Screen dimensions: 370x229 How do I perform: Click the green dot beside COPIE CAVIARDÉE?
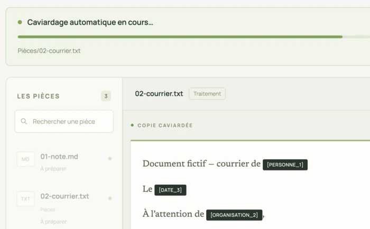pyautogui.click(x=132, y=125)
